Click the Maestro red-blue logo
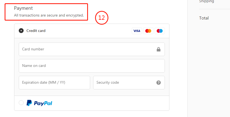Image resolution: width=230 pixels, height=117 pixels. [x=160, y=31]
